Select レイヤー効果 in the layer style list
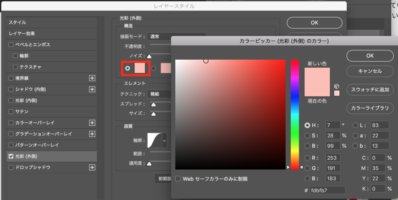398x200 pixels. 52,33
